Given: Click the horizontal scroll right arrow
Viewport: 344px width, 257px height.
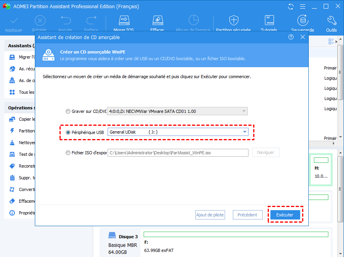Looking at the screenshot, I should (x=334, y=144).
